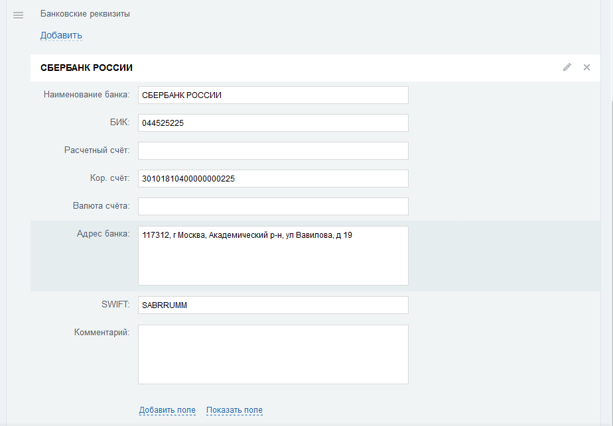Viewport: 613px width, 426px height.
Task: Click the Комментарий field label
Action: tap(102, 332)
